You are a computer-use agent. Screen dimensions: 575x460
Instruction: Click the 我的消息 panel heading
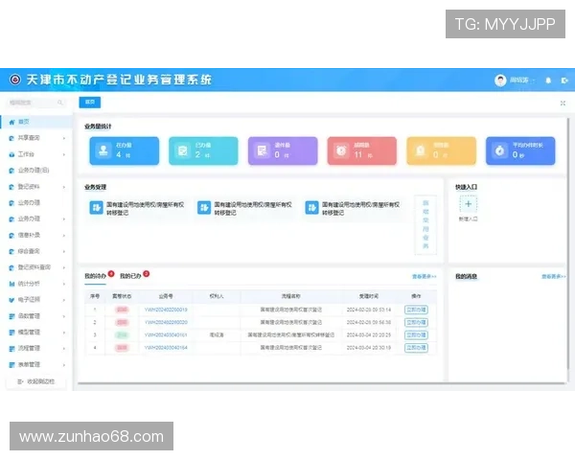pos(466,277)
